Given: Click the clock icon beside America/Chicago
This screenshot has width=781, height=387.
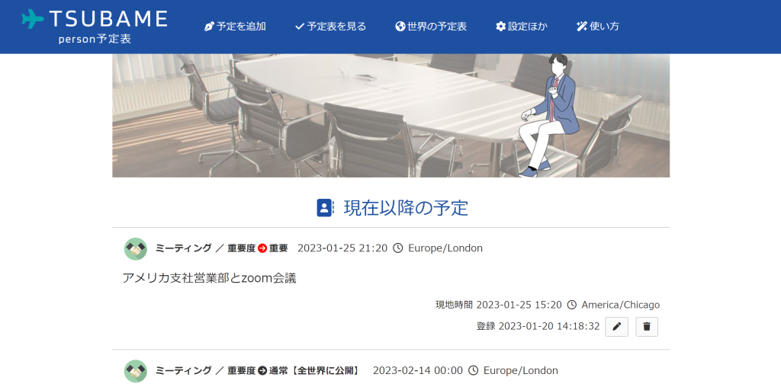Looking at the screenshot, I should tap(572, 305).
